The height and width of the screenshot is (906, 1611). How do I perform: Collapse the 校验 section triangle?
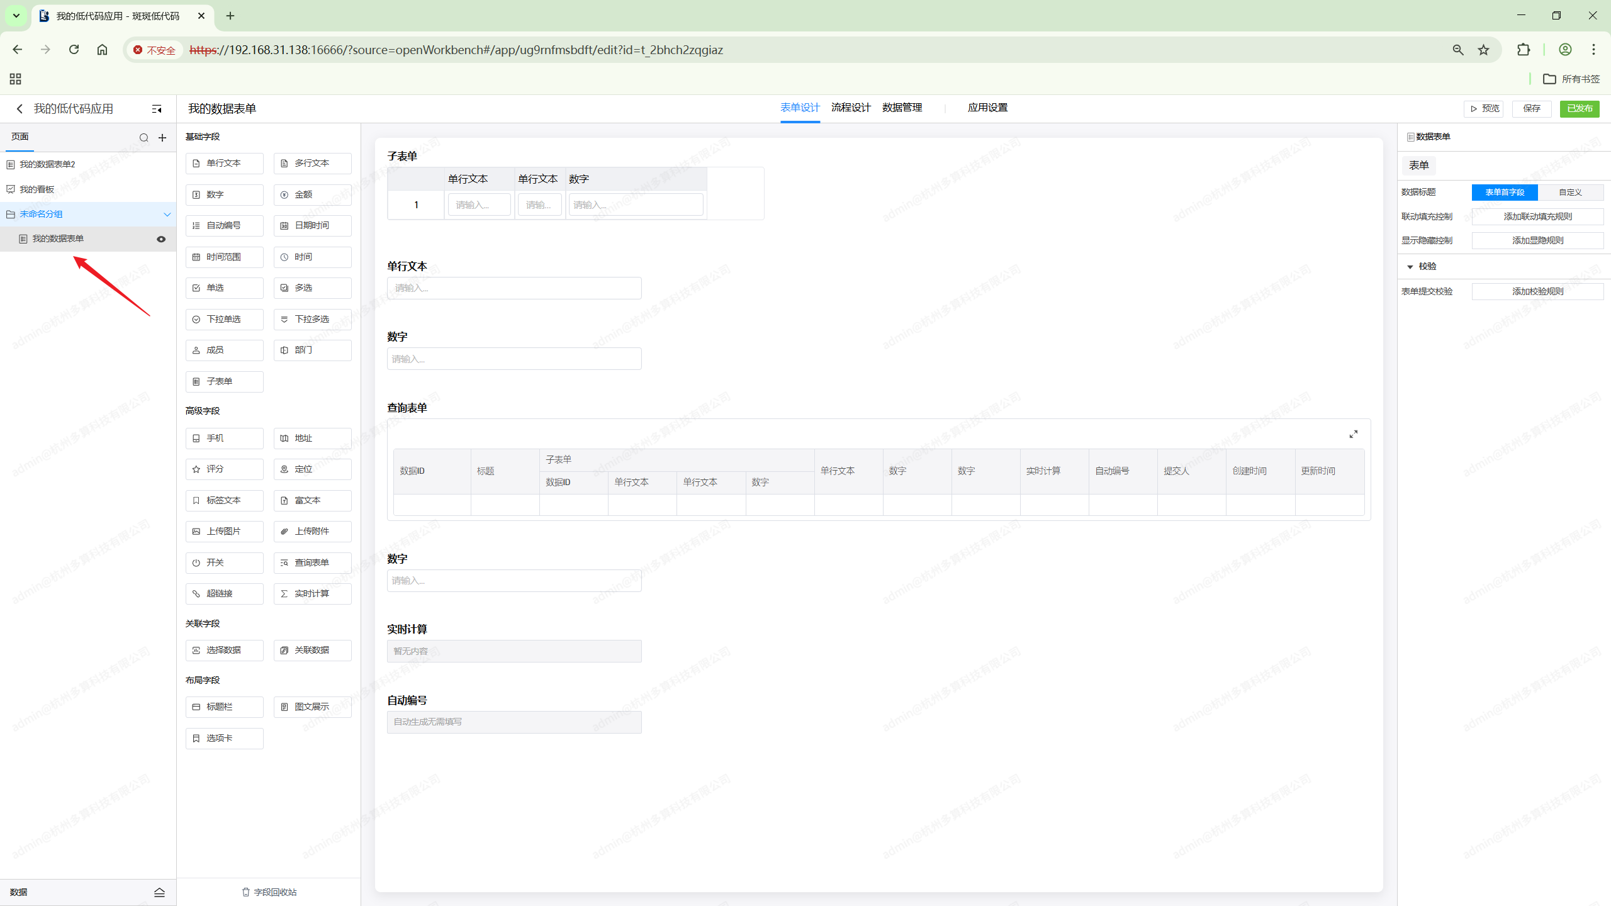[1410, 267]
